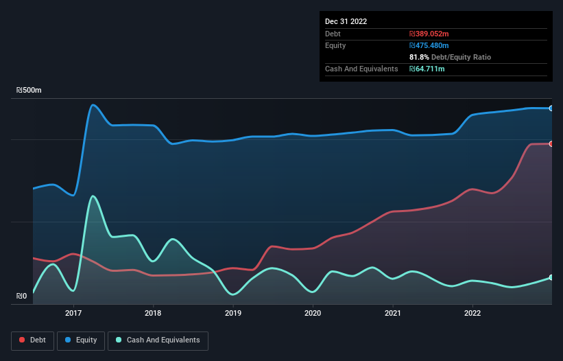The width and height of the screenshot is (563, 361).
Task: Click the Cash endpoint marker at Dec 2022
Action: (x=551, y=277)
